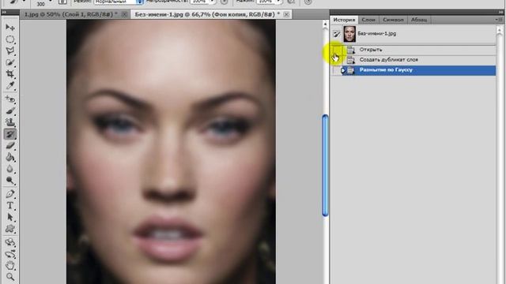Select the Crop tool

point(10,74)
